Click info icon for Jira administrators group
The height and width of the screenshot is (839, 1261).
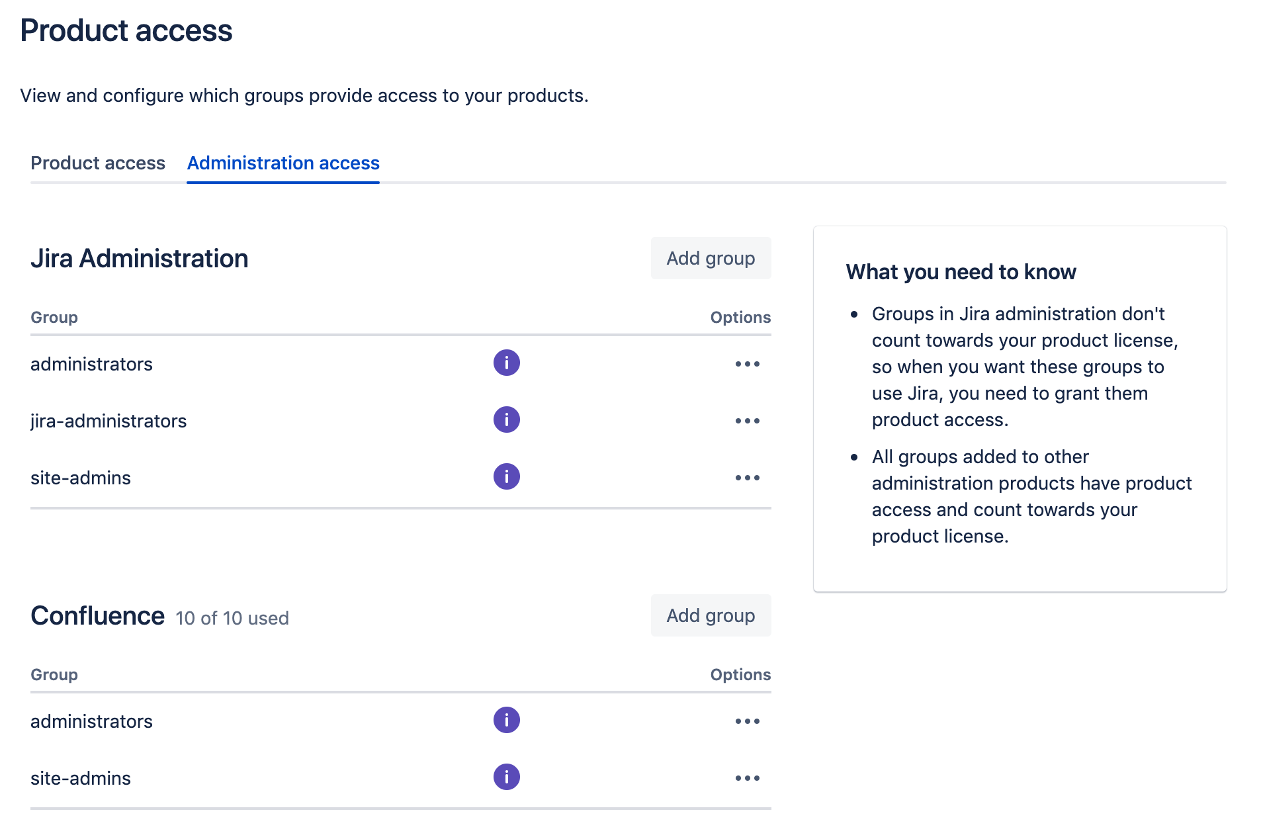click(x=506, y=363)
